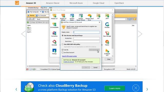Click the Test Connection button

(x=94, y=50)
